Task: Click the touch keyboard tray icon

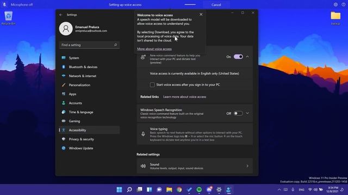Action: [286, 190]
